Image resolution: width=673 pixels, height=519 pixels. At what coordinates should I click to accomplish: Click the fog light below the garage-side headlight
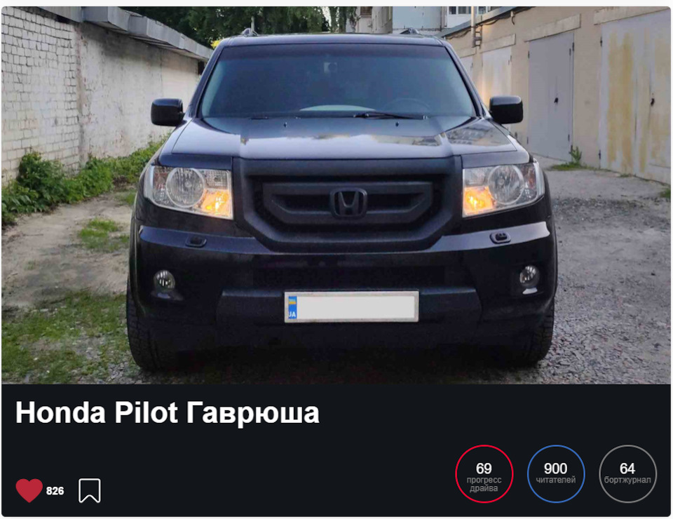pyautogui.click(x=529, y=276)
